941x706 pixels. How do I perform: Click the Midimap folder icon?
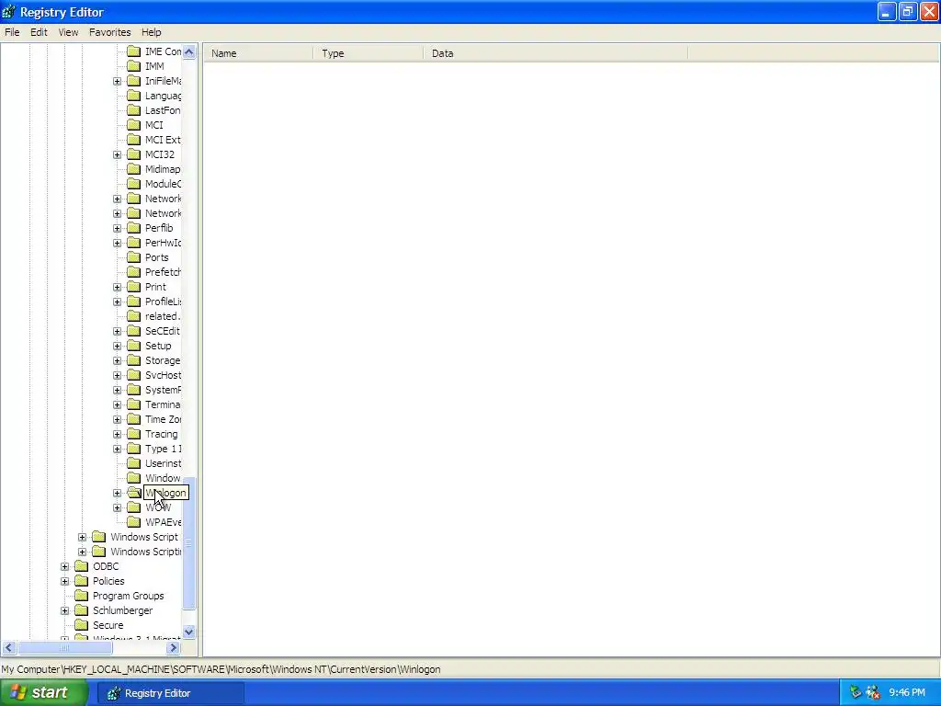click(134, 169)
